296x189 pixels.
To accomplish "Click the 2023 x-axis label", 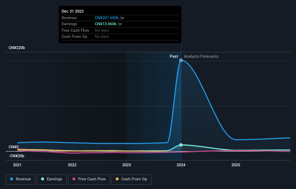I will click(x=127, y=165).
